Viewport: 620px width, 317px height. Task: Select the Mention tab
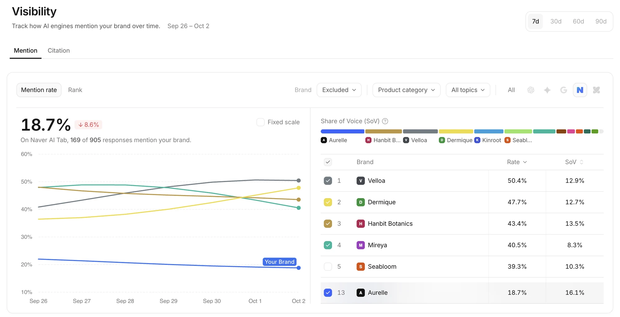pos(25,50)
